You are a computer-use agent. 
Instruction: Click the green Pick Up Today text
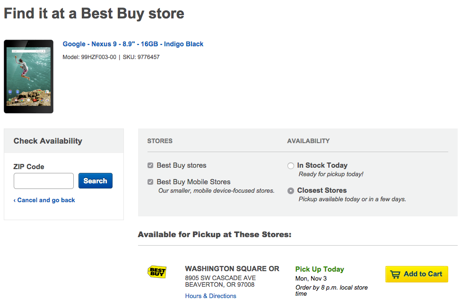coord(320,269)
